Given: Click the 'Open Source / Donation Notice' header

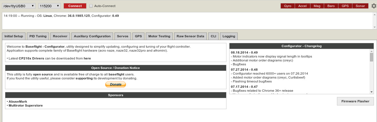Looking at the screenshot, I should point(116,68).
